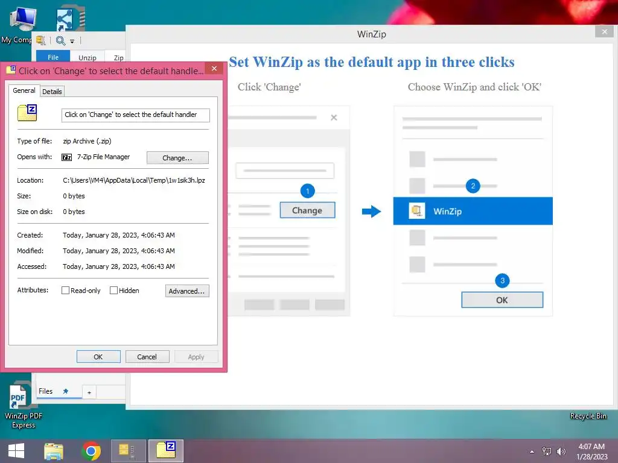The height and width of the screenshot is (463, 618).
Task: Open the Advanced... attributes button
Action: 187,291
